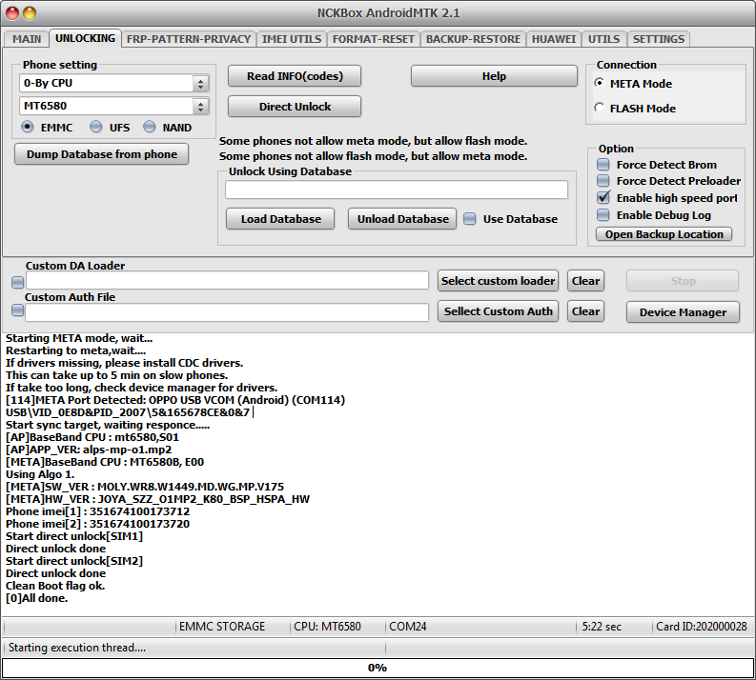Tick Enable Debug Log checkbox

click(603, 215)
